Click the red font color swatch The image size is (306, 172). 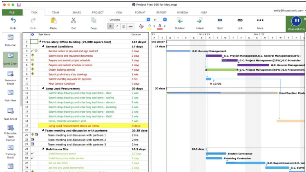(160, 27)
